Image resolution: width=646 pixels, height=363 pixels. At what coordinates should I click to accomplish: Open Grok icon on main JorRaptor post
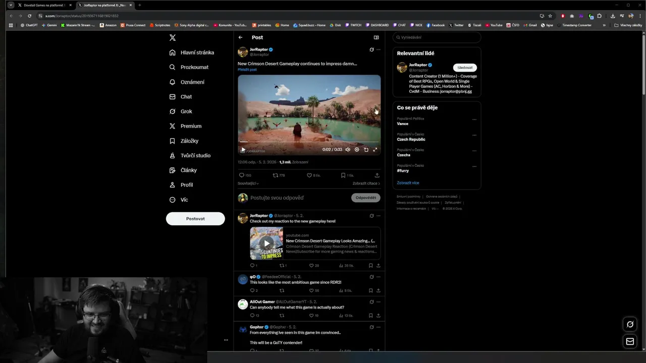tap(371, 49)
